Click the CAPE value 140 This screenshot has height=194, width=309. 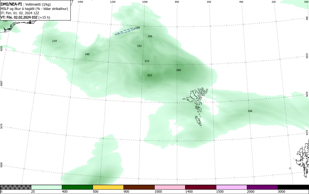pyautogui.click(x=87, y=54)
